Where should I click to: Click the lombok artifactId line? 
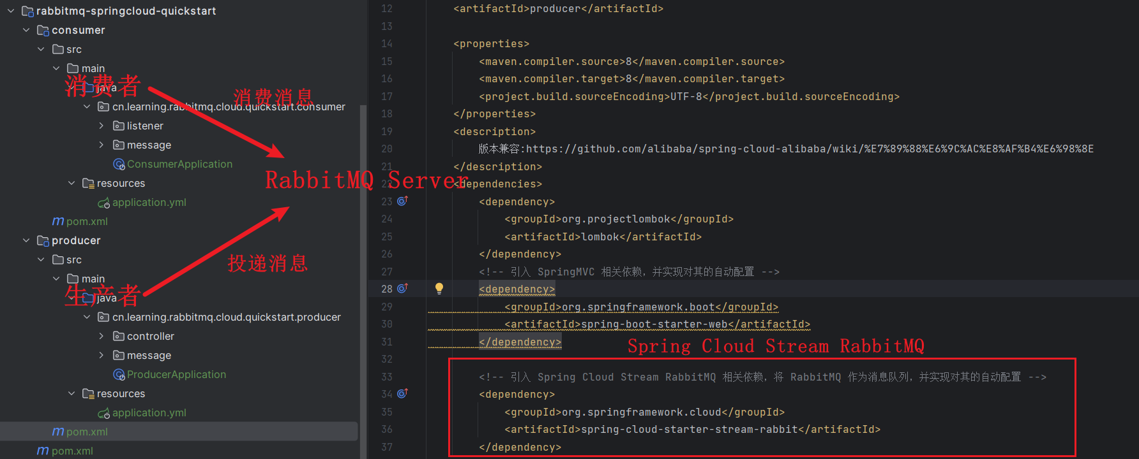(x=603, y=237)
